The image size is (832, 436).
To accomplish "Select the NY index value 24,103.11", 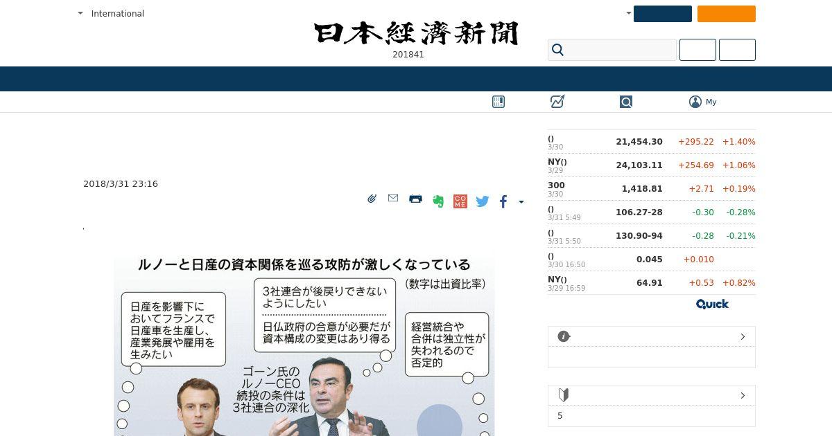I will pyautogui.click(x=639, y=165).
